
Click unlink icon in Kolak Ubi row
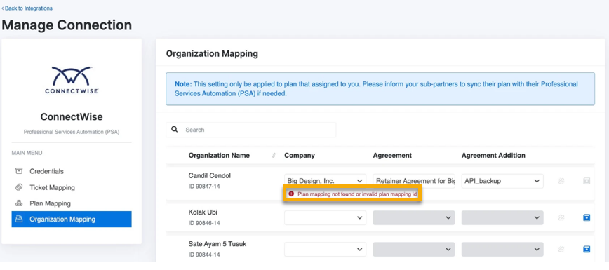[561, 217]
